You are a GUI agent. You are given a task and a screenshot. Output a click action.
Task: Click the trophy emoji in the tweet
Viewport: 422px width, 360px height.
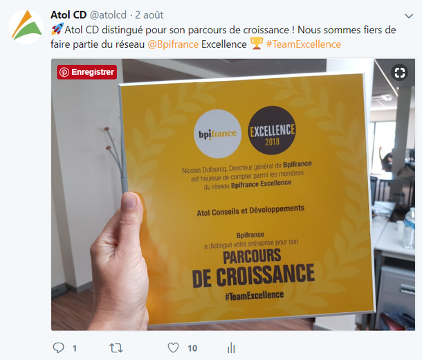coord(257,44)
